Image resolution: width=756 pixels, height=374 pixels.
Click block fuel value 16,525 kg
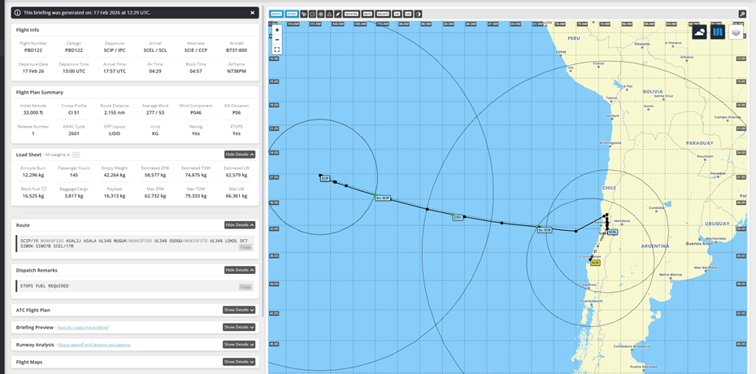[33, 196]
